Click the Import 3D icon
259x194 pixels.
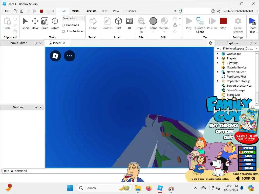(141, 21)
